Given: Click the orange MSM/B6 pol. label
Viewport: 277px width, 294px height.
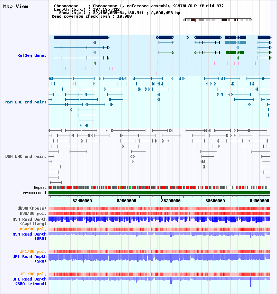Looking at the screenshot, I should 33,229.
